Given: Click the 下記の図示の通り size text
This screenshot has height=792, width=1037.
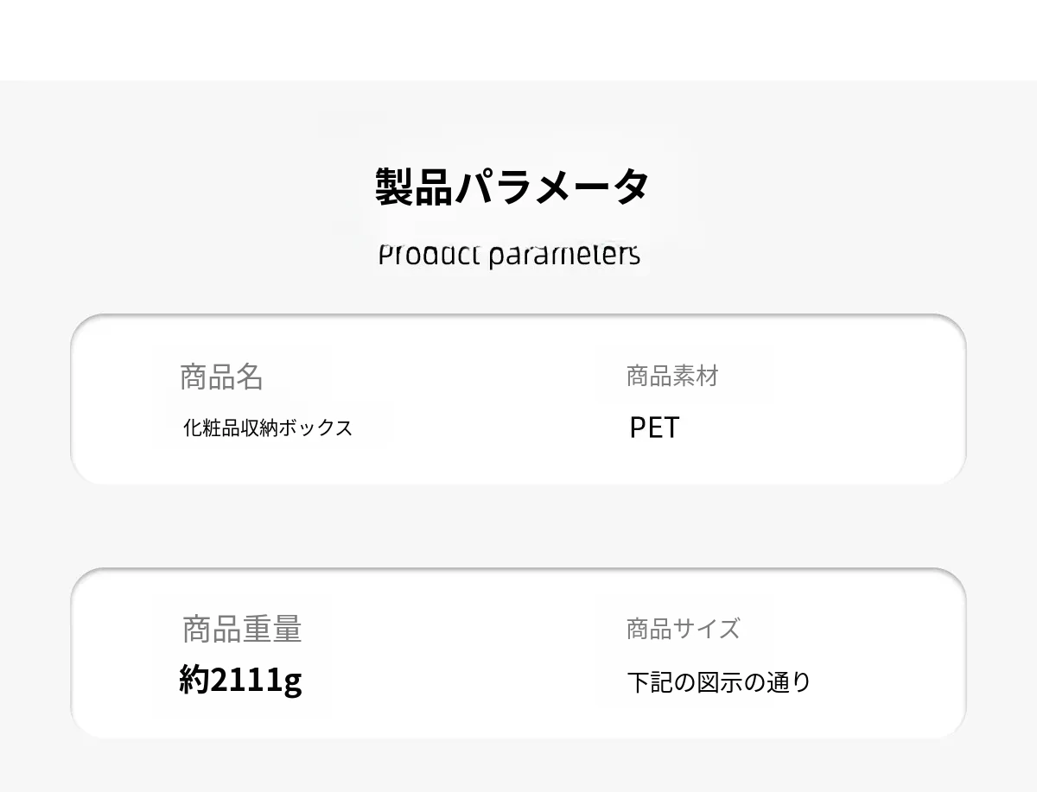Looking at the screenshot, I should (x=719, y=682).
